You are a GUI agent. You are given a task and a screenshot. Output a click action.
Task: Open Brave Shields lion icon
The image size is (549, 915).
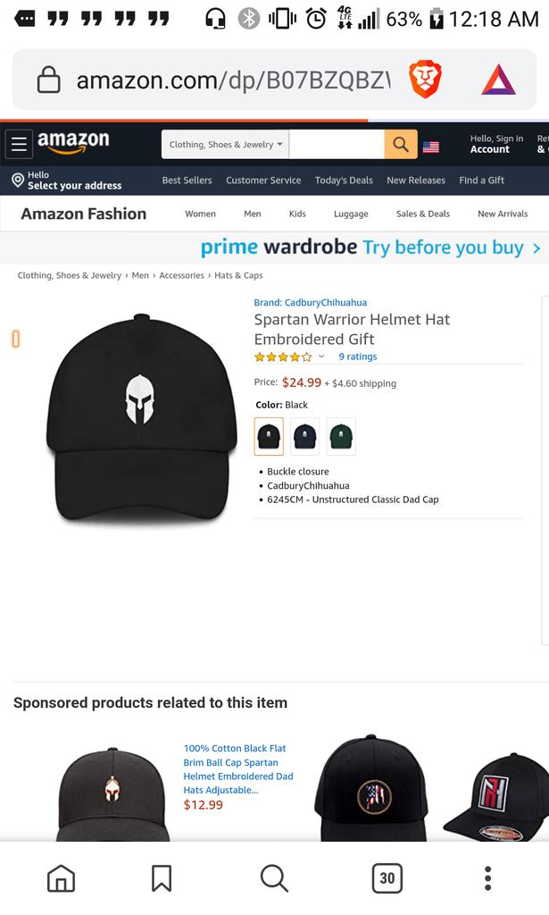[425, 80]
